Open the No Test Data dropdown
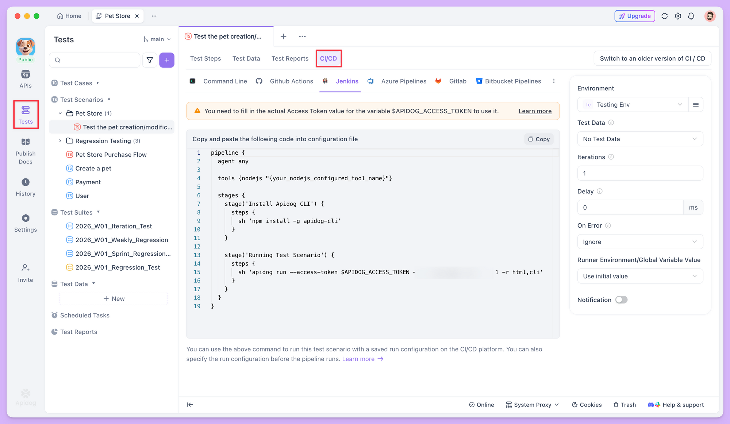This screenshot has height=424, width=730. tap(640, 139)
